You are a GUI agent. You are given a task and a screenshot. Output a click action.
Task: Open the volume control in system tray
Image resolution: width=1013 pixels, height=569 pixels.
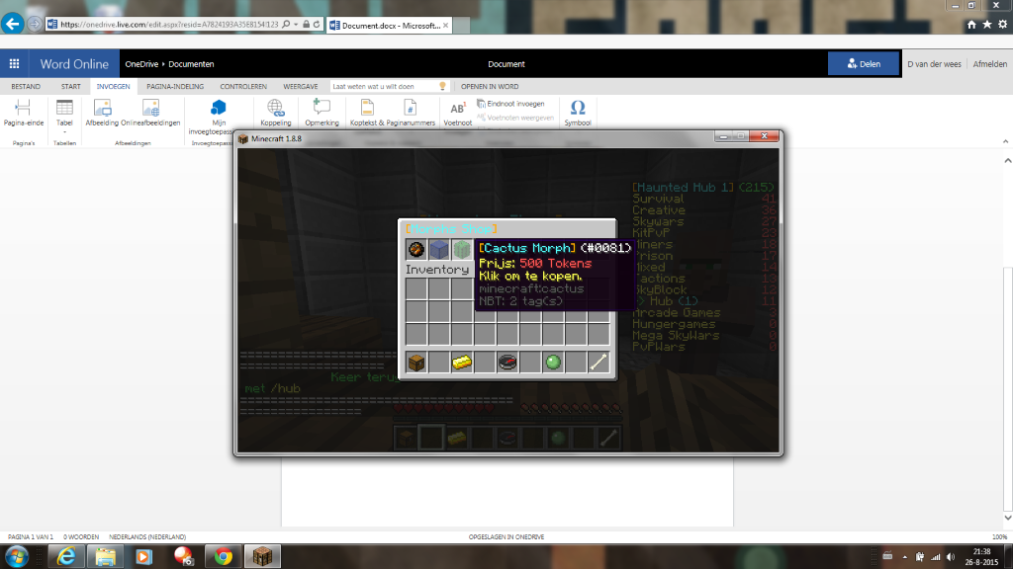point(951,557)
